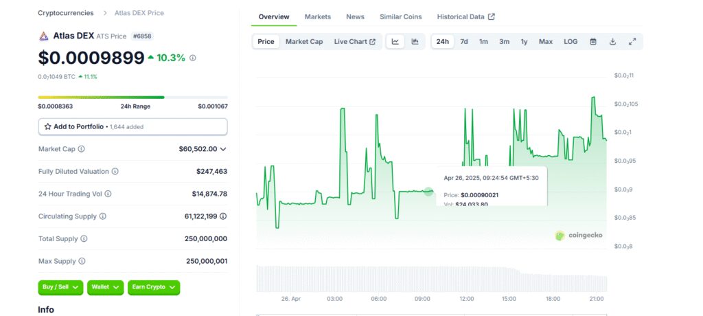
Task: Open the Similar Coins tab
Action: [401, 16]
